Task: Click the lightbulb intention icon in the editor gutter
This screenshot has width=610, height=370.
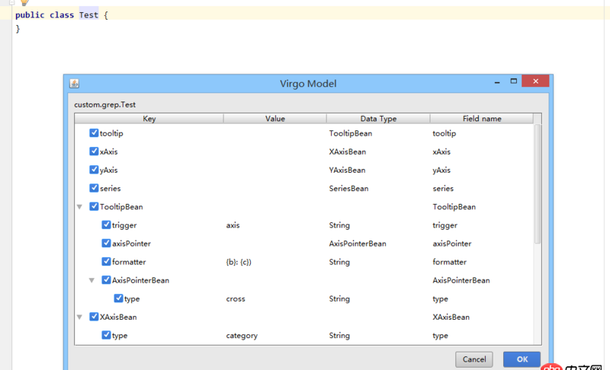Action: click(x=24, y=2)
